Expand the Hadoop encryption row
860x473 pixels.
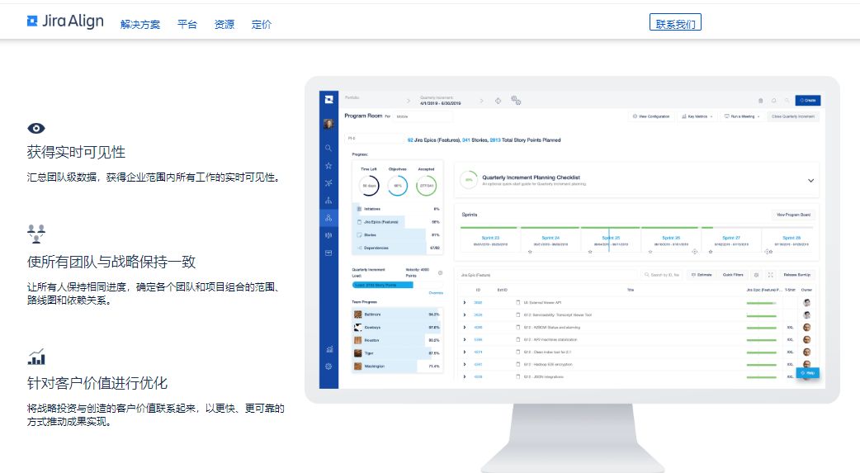point(465,364)
